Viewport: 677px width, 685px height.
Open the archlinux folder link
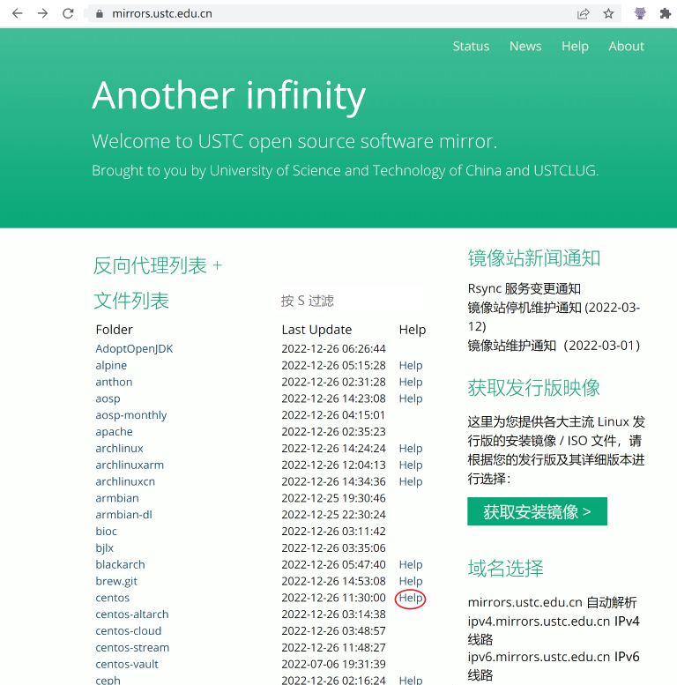[x=119, y=448]
